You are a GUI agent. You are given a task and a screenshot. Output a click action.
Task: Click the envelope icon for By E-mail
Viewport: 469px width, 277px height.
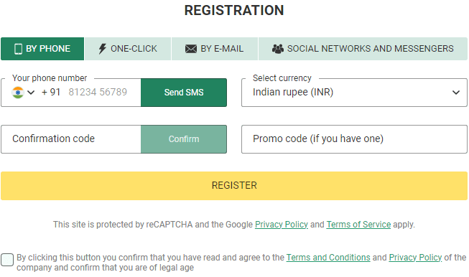[x=191, y=49]
